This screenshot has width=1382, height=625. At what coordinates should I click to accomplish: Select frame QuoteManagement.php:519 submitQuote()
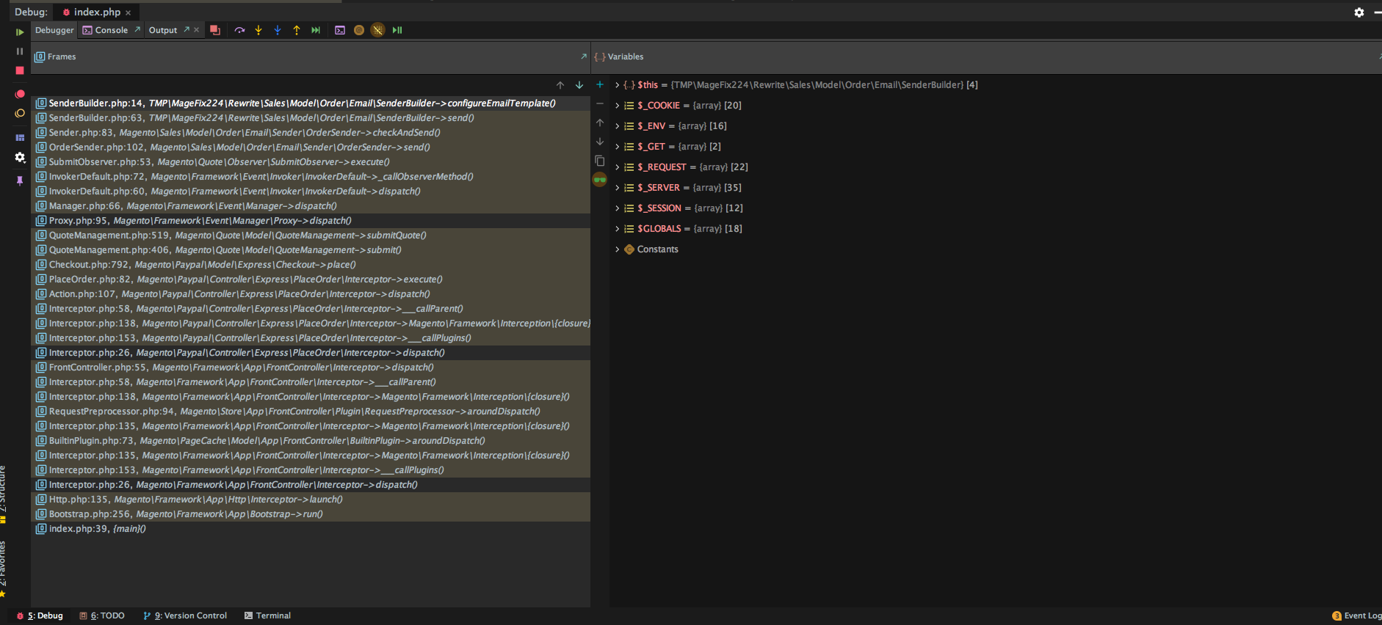coord(311,235)
